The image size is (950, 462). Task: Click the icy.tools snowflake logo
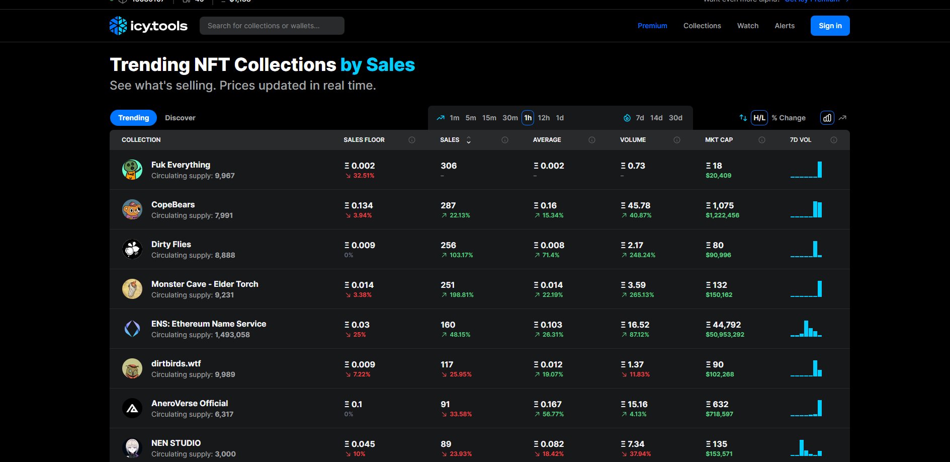pyautogui.click(x=118, y=26)
